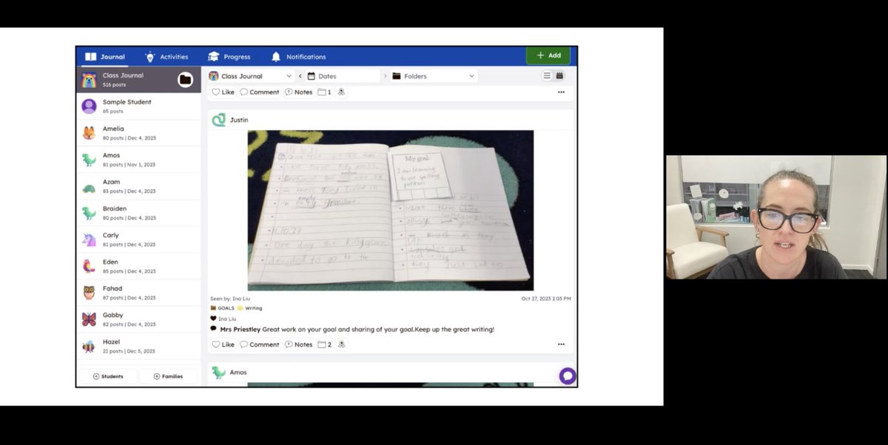Click the people icon beside folder count 1
Screen dimensions: 888x445
click(x=341, y=92)
